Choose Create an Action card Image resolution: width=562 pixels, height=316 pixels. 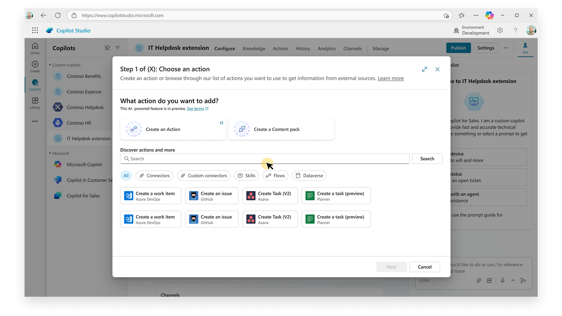click(x=173, y=129)
